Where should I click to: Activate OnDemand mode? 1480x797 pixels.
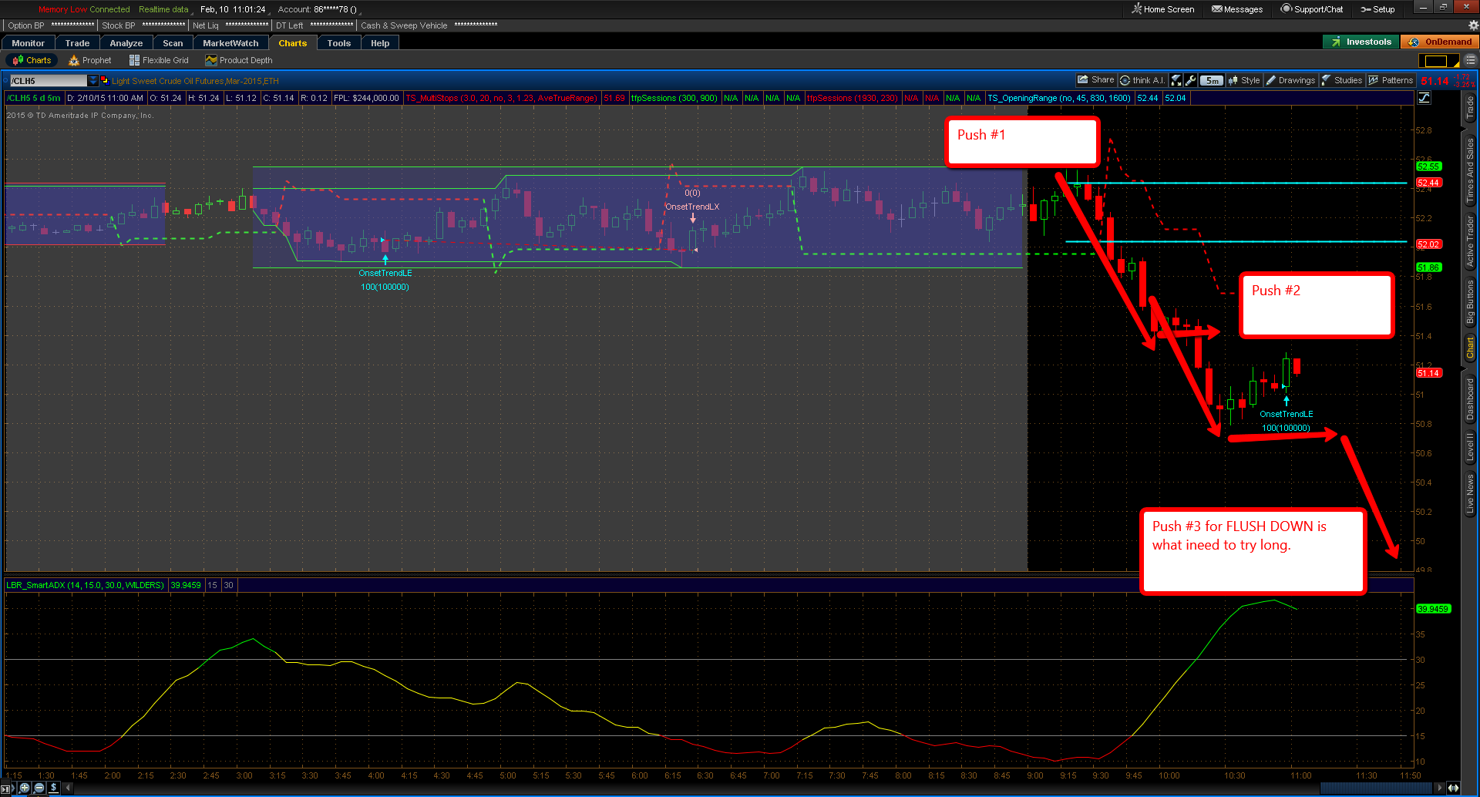[1440, 42]
